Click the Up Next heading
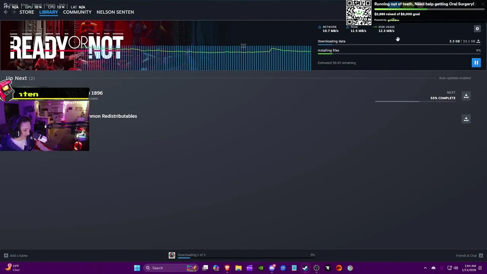 pos(16,78)
